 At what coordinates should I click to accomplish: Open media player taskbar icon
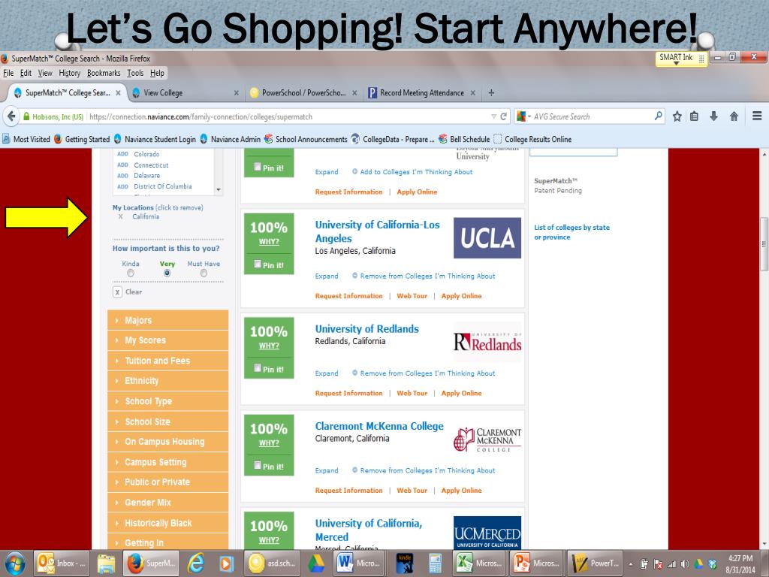pos(225,563)
